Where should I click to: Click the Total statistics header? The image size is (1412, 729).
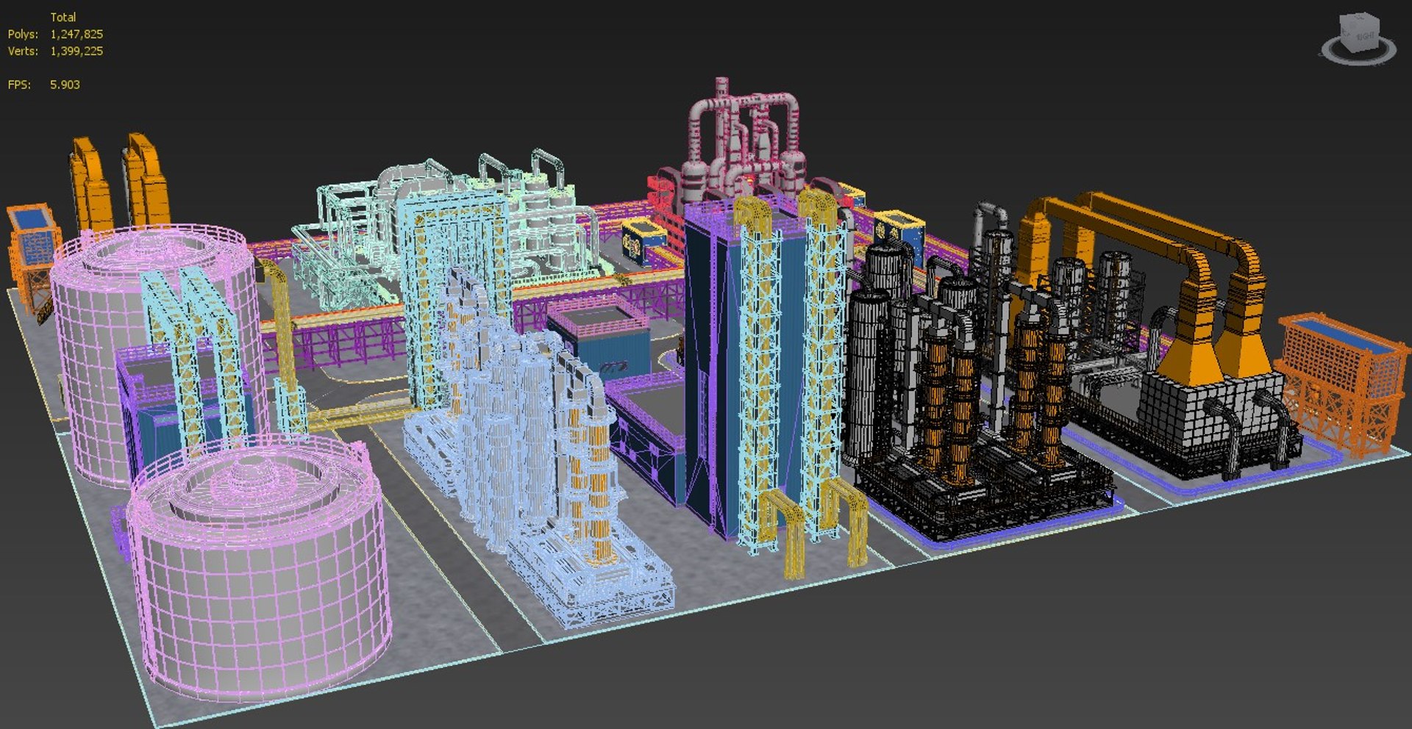tap(63, 17)
